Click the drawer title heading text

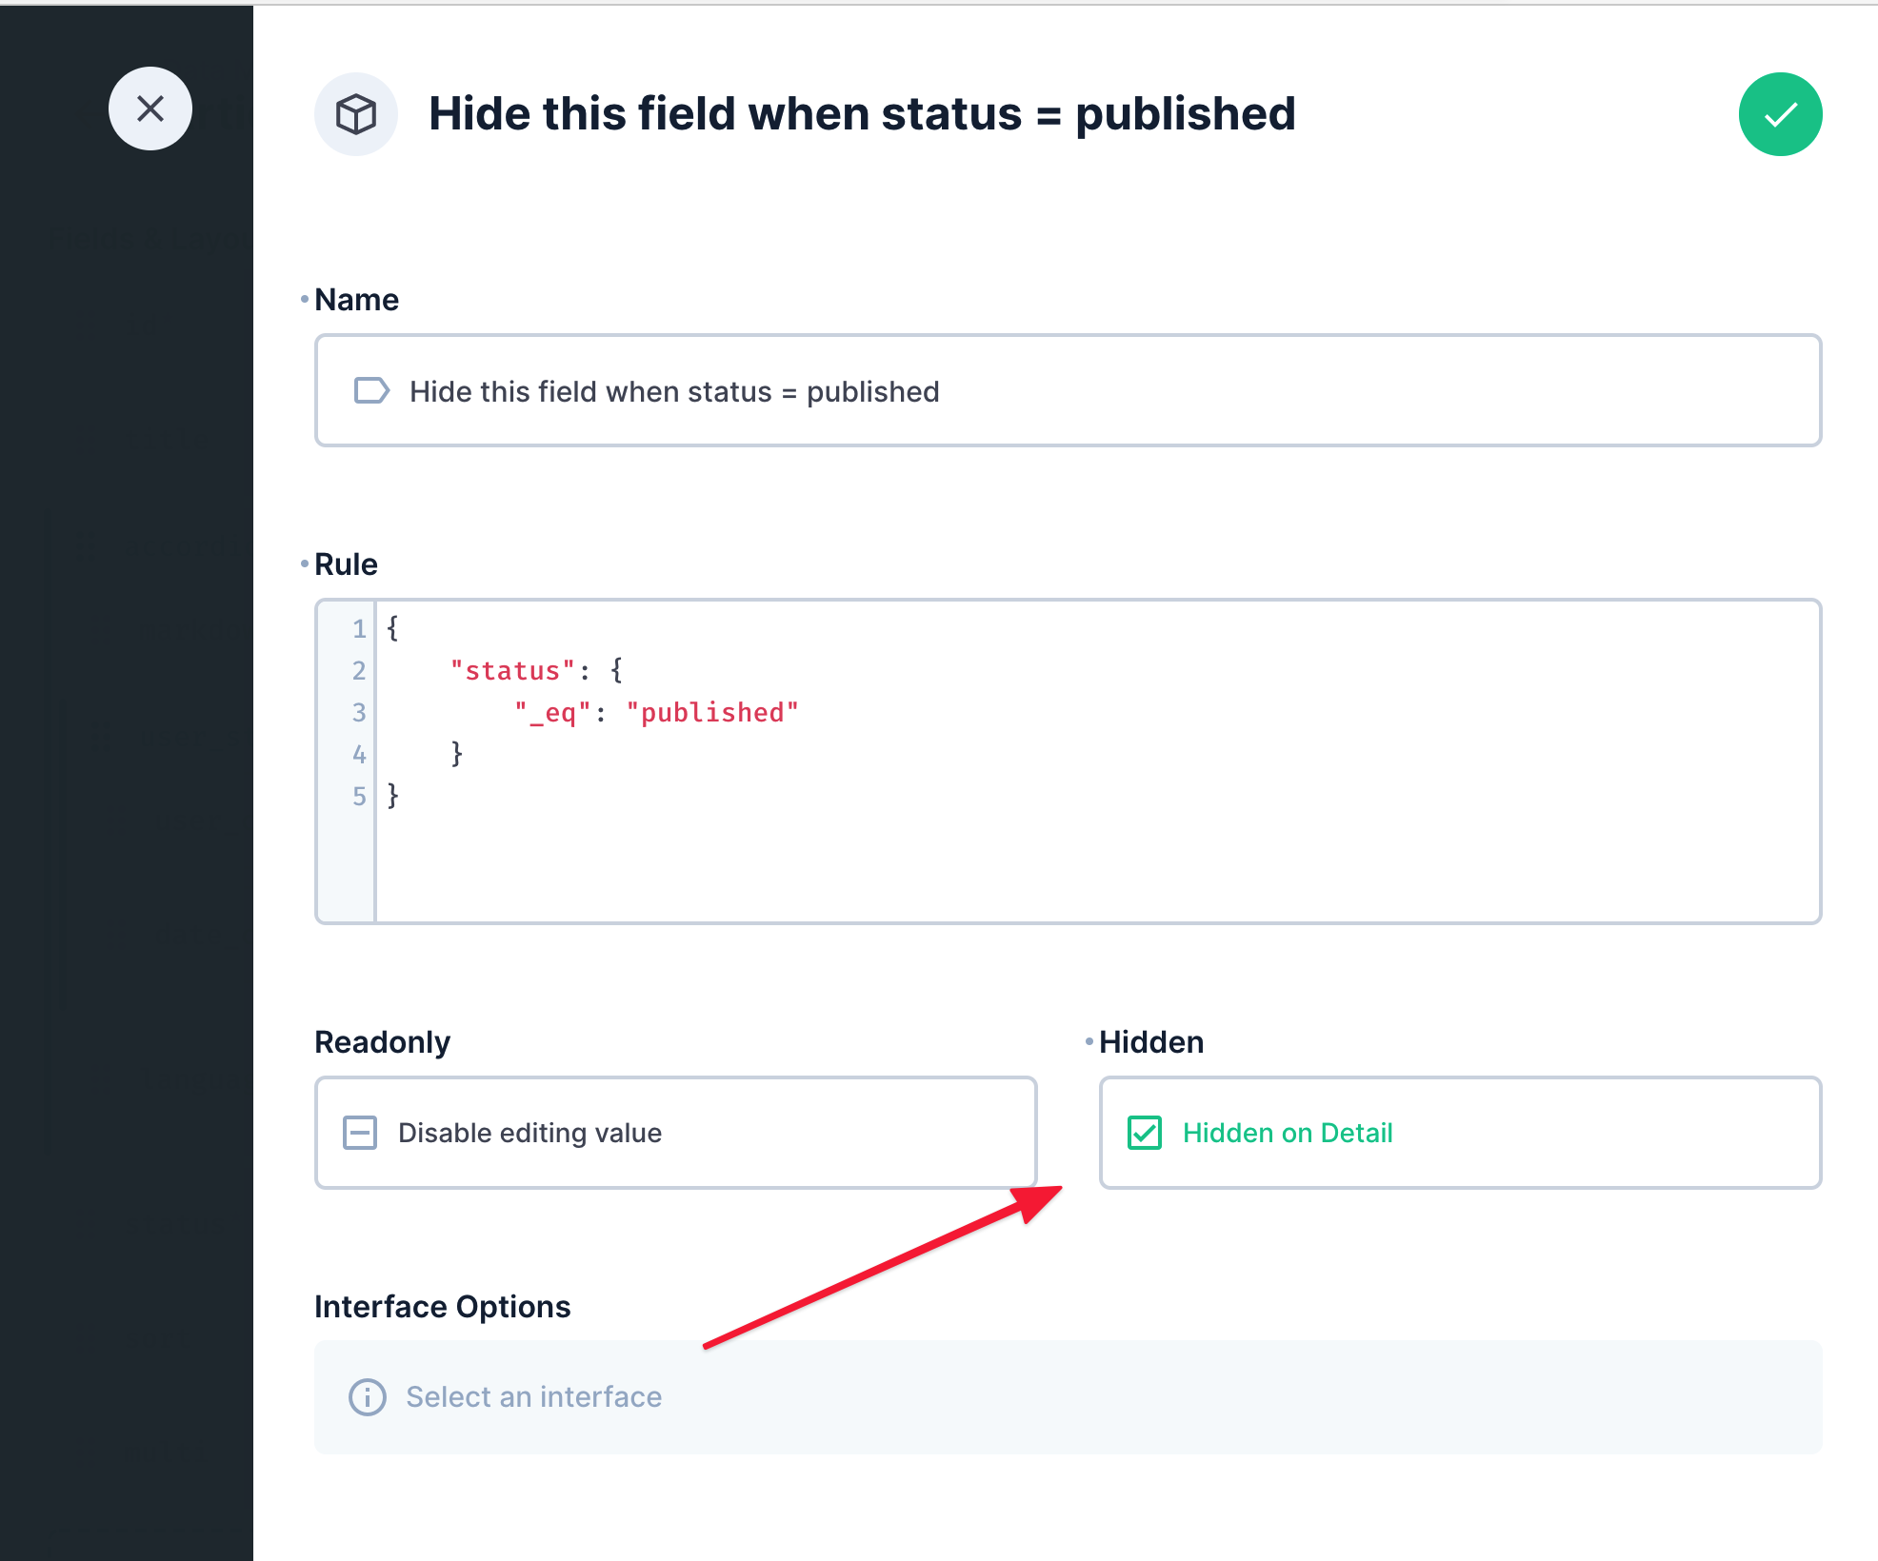(863, 114)
